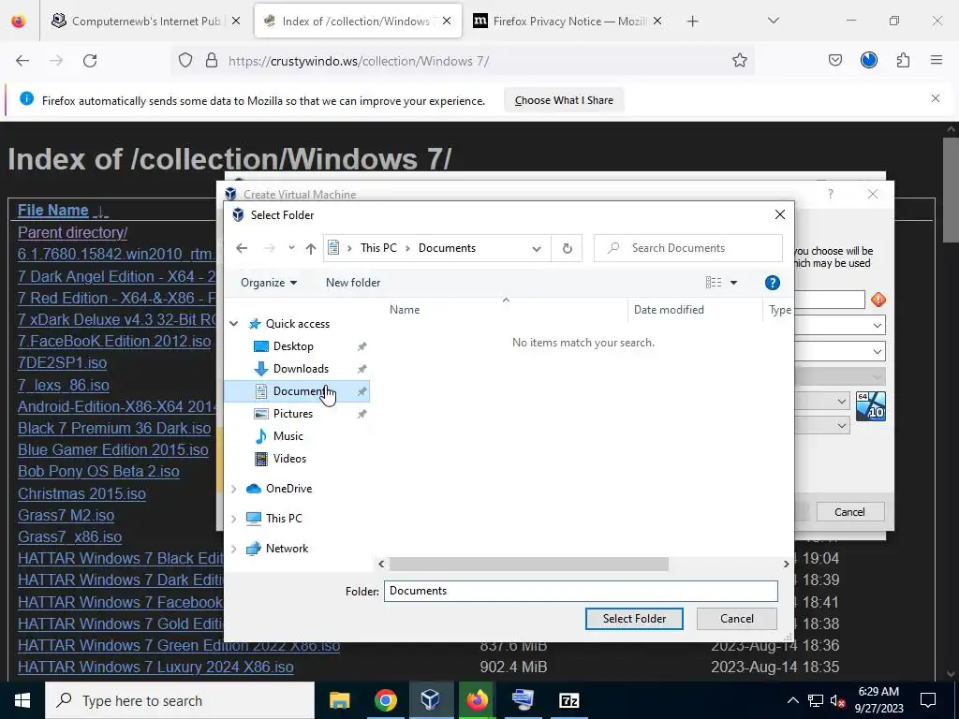The height and width of the screenshot is (719, 959).
Task: Click Search Documents field
Action: click(x=688, y=248)
